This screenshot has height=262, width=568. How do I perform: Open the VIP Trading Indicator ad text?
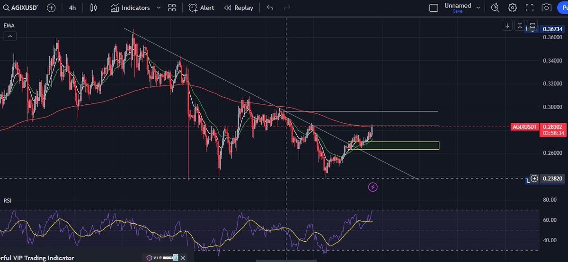(x=37, y=258)
